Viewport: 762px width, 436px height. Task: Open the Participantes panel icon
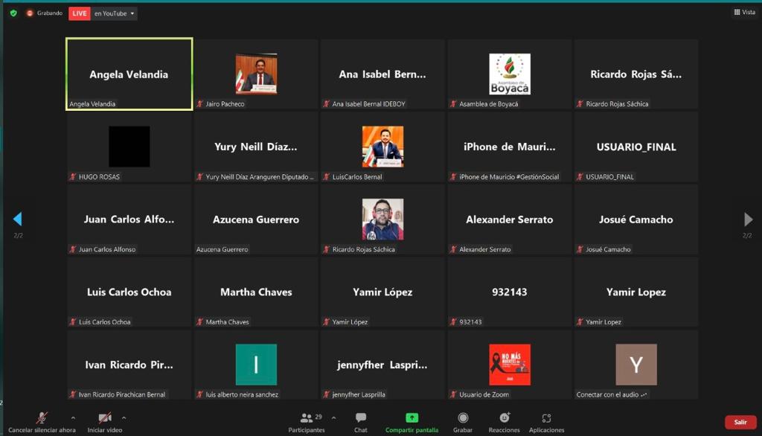click(306, 418)
